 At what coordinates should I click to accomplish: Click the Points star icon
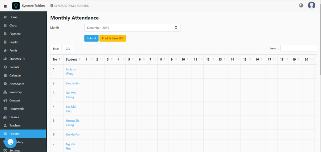[6, 51]
